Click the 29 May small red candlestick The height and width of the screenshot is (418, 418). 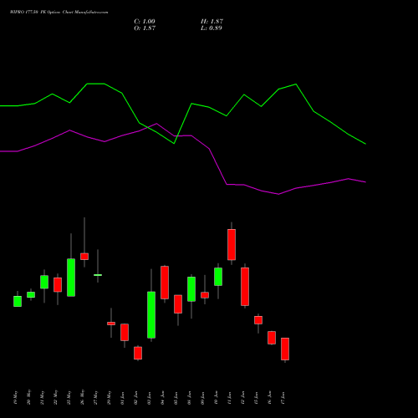point(111,324)
